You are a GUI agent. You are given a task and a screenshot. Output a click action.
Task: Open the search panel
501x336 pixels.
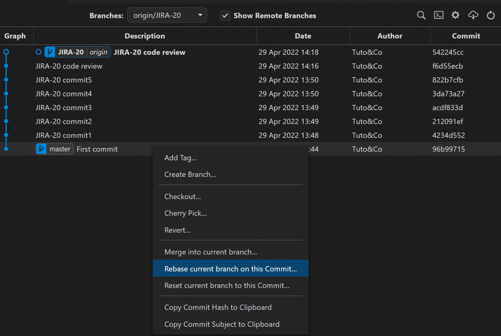click(421, 15)
